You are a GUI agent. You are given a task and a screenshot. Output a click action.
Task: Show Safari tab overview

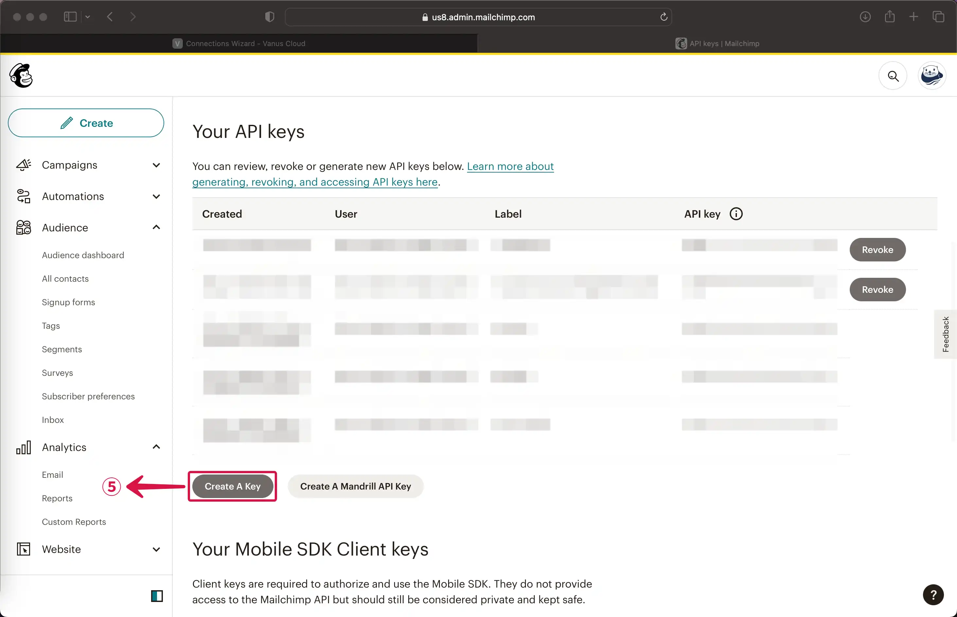click(x=939, y=17)
